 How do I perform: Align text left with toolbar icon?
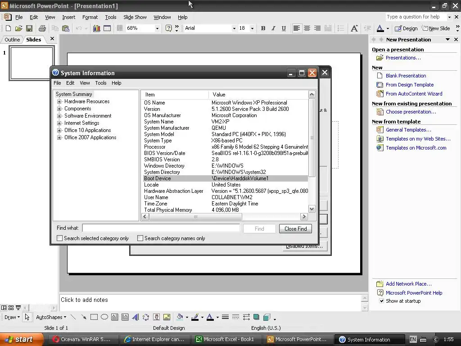pos(297,28)
